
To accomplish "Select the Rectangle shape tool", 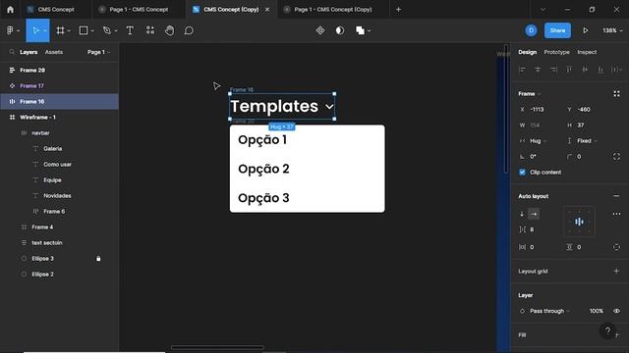I will pos(84,30).
